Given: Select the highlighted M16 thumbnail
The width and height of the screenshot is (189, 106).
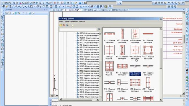Looking at the screenshot, I should tap(135, 66).
